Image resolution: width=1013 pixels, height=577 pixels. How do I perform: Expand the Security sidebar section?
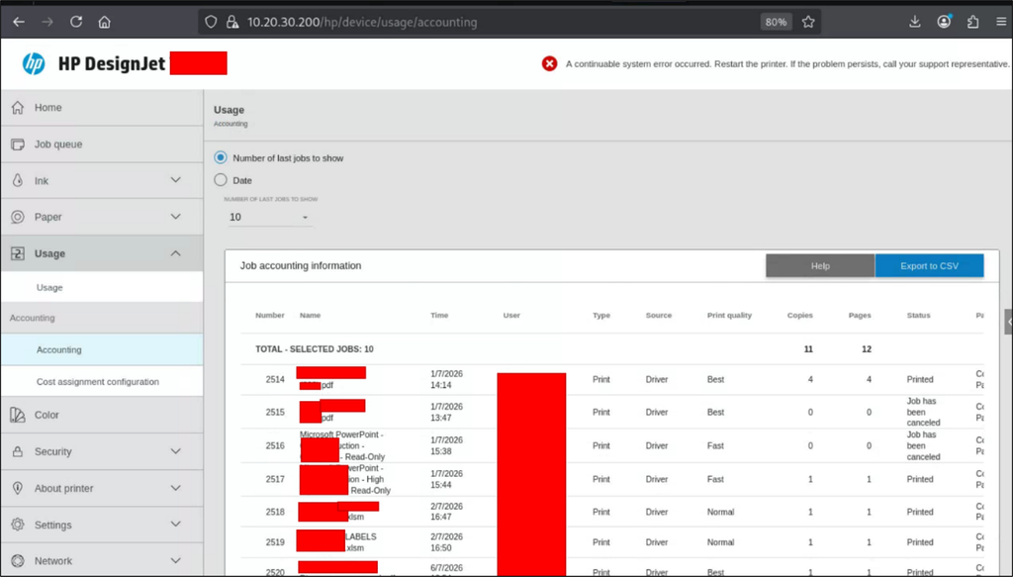pyautogui.click(x=102, y=451)
